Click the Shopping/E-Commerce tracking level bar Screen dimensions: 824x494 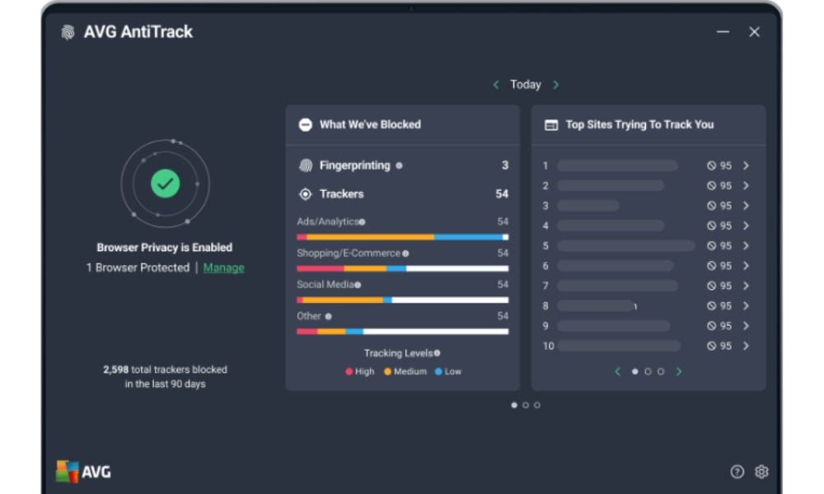click(x=403, y=268)
